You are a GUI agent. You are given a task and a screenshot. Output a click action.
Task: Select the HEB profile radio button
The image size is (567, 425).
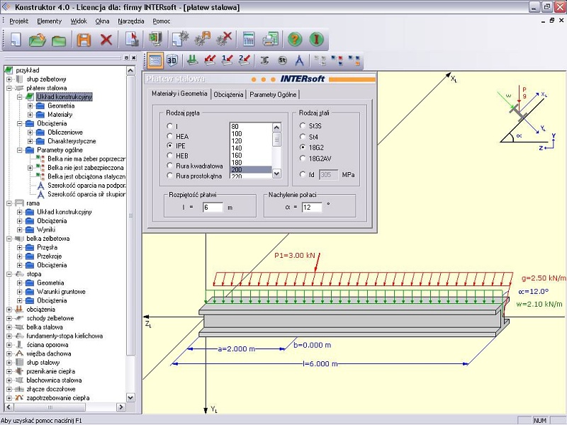169,156
